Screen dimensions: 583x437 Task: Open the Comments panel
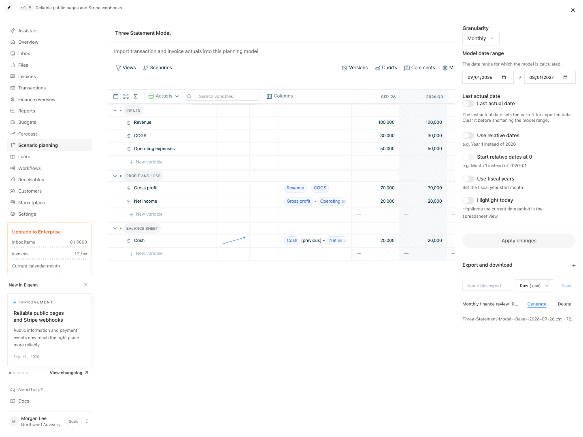(x=419, y=68)
